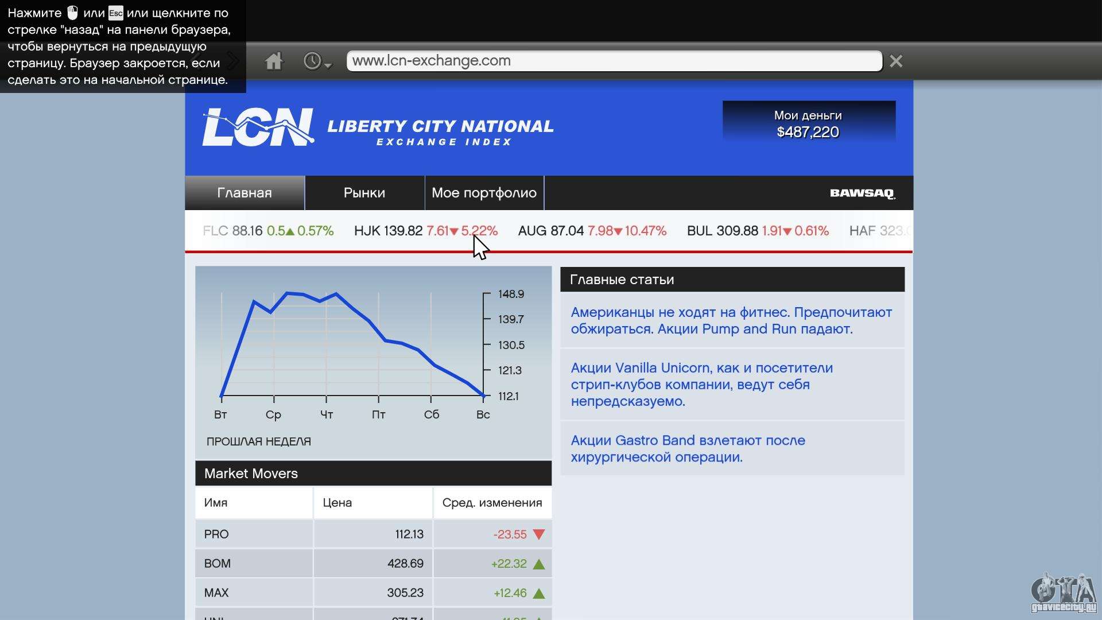The width and height of the screenshot is (1102, 620).
Task: Open the Gastro Band shares article
Action: tap(732, 448)
